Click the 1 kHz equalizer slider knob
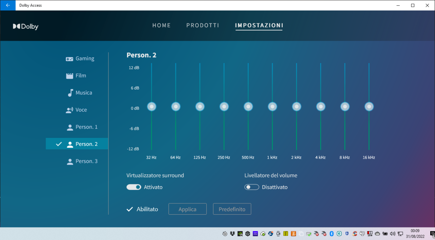435x240 pixels. point(272,107)
